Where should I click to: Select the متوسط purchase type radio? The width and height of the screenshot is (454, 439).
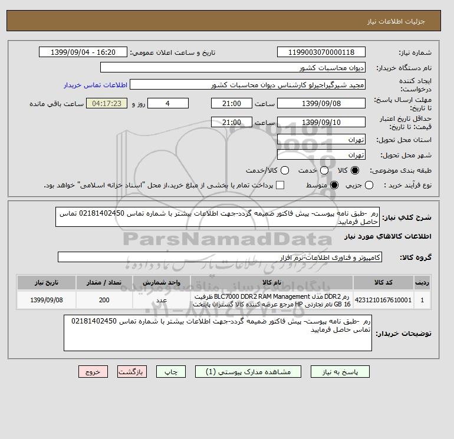click(334, 185)
